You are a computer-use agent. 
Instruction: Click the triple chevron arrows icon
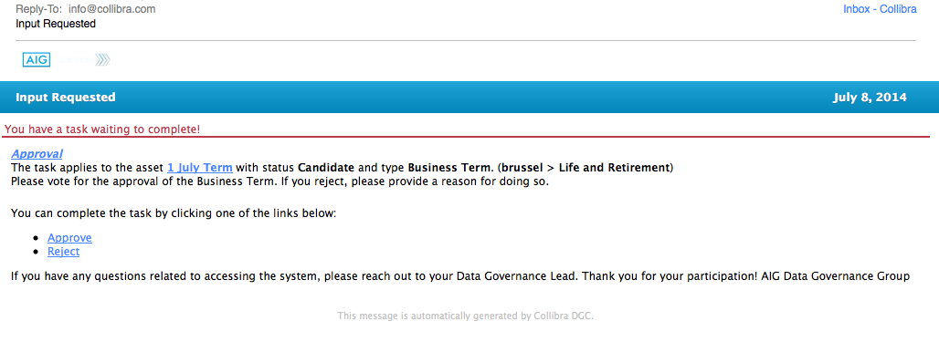103,59
